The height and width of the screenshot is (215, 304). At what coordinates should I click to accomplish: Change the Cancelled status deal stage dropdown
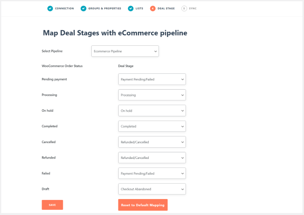152,142
